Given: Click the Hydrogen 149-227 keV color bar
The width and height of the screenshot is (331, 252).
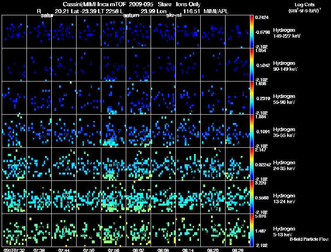Looking at the screenshot, I should [252, 31].
